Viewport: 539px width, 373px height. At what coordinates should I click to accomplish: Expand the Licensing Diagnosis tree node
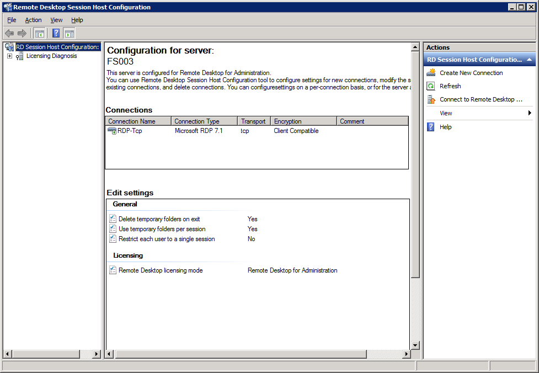(9, 56)
